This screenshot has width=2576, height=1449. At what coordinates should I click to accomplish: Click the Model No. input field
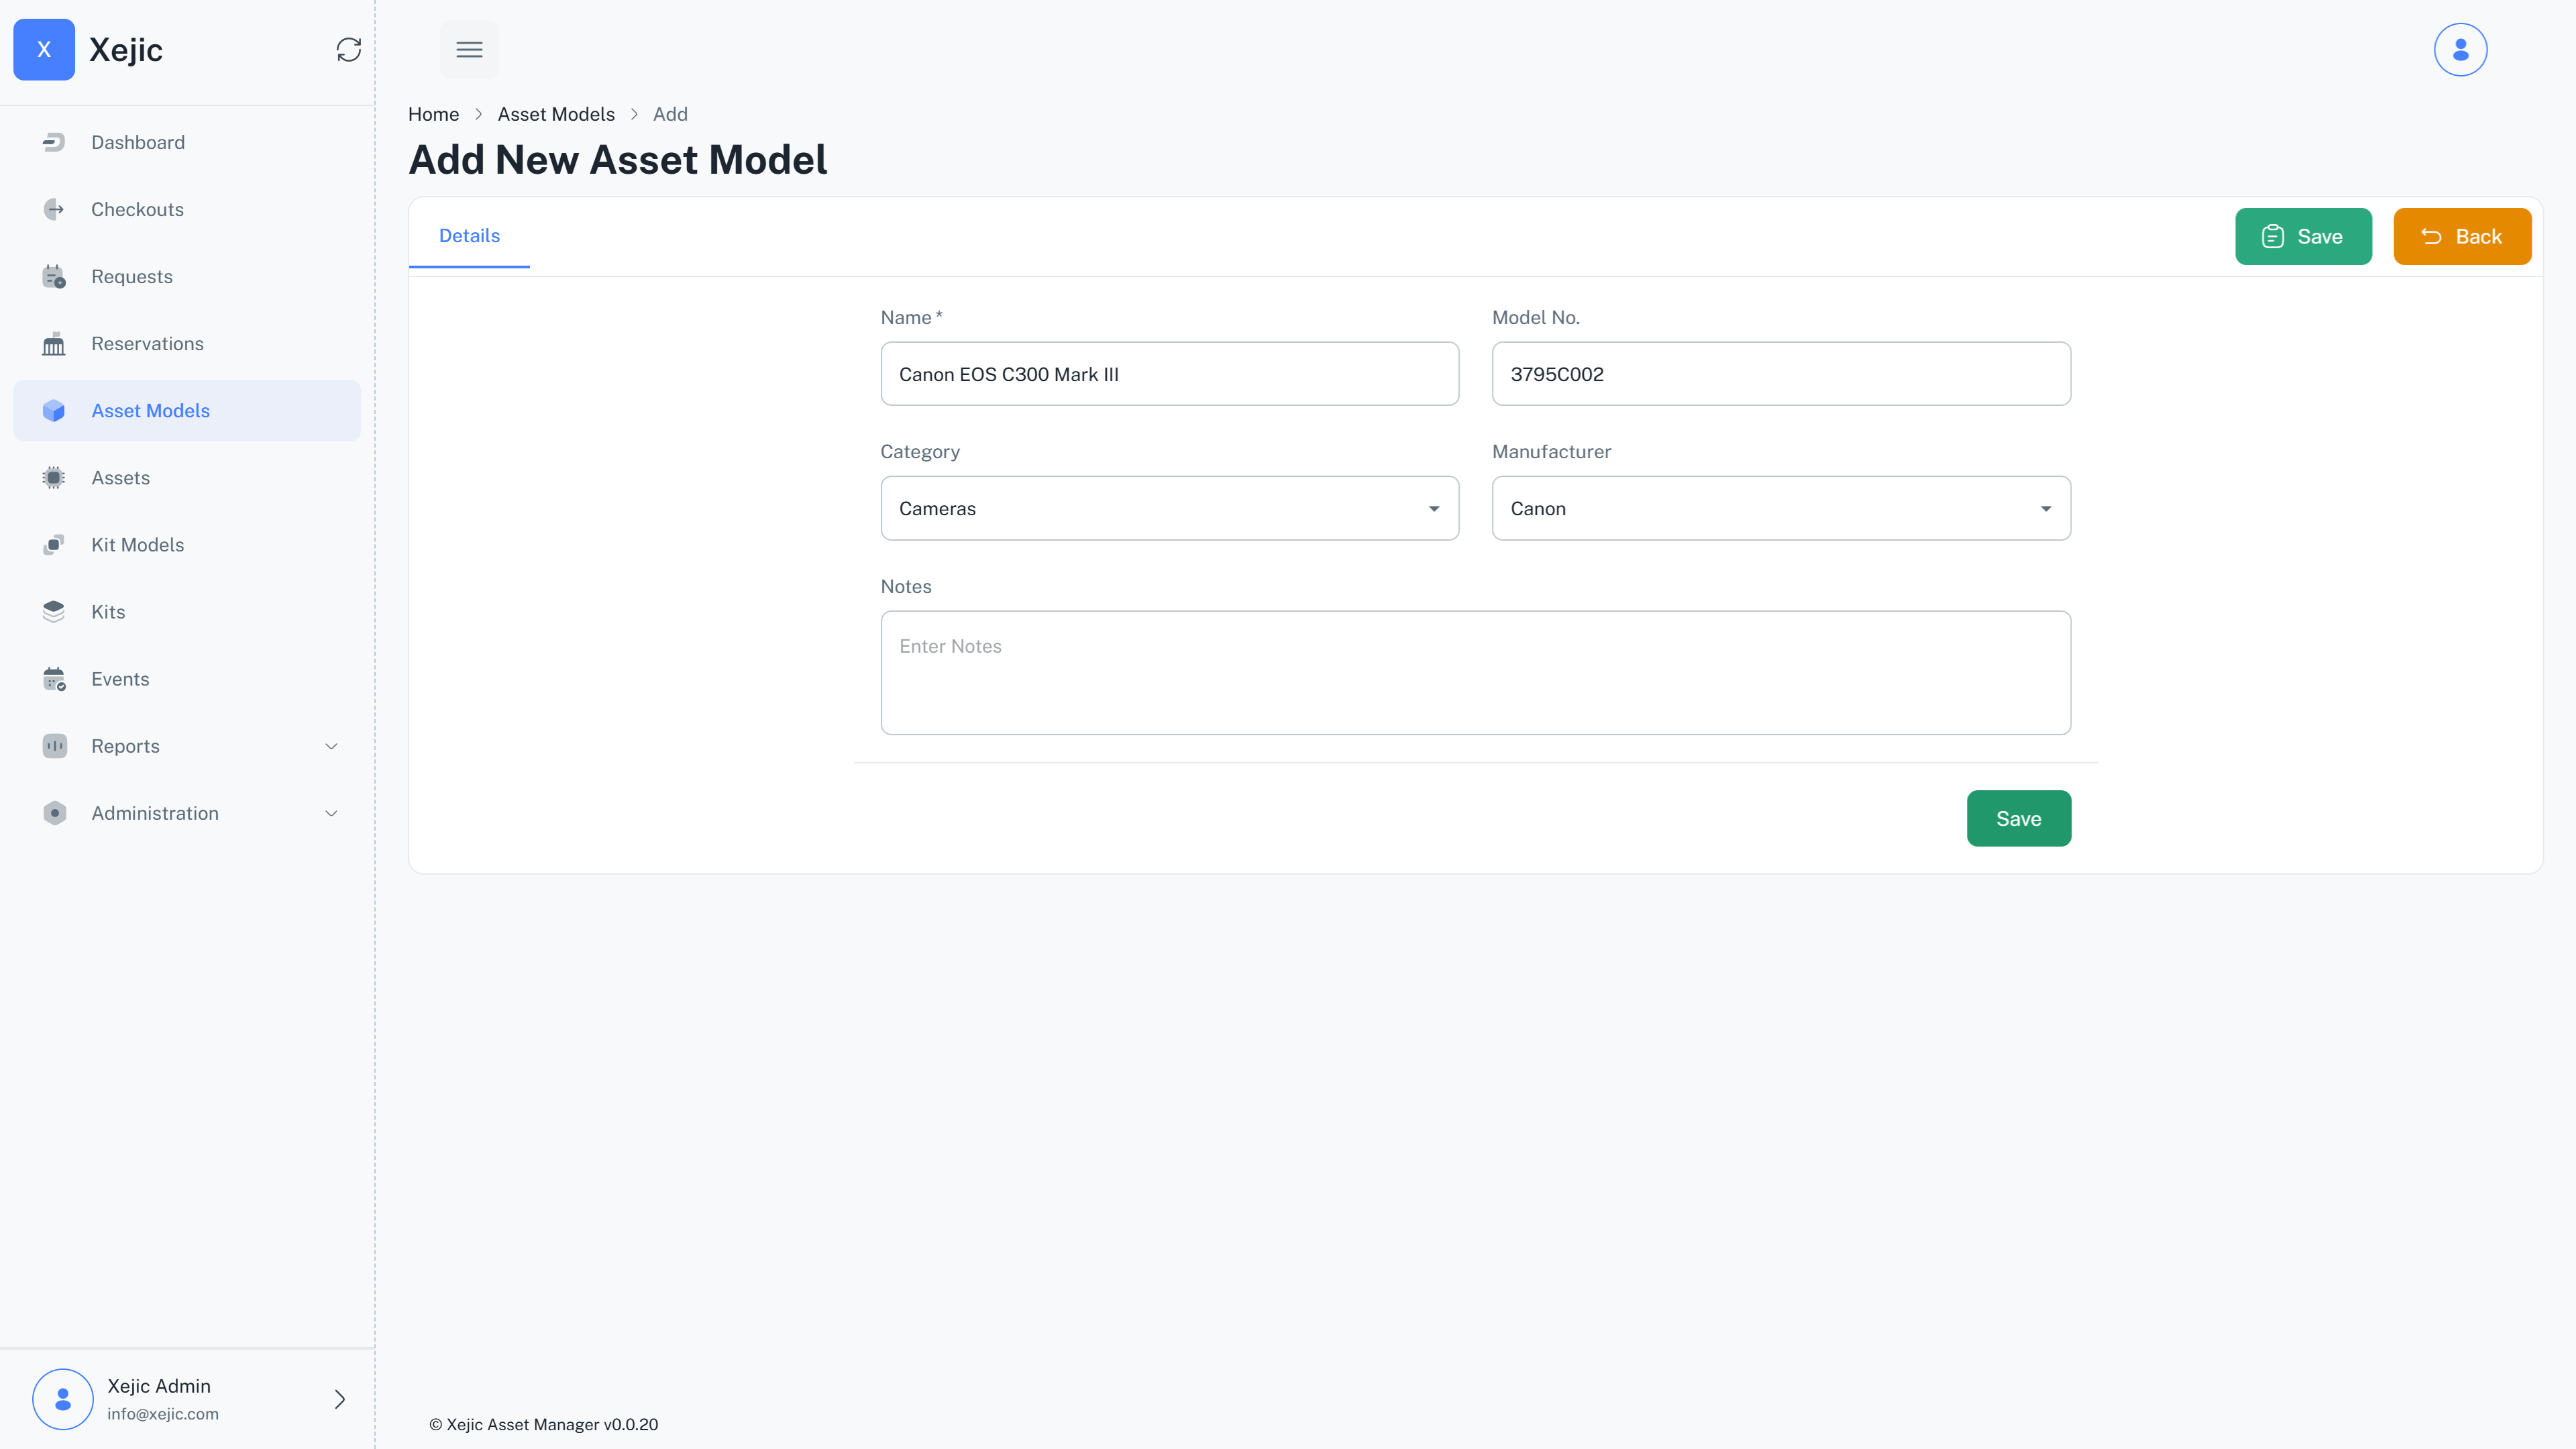(1781, 374)
